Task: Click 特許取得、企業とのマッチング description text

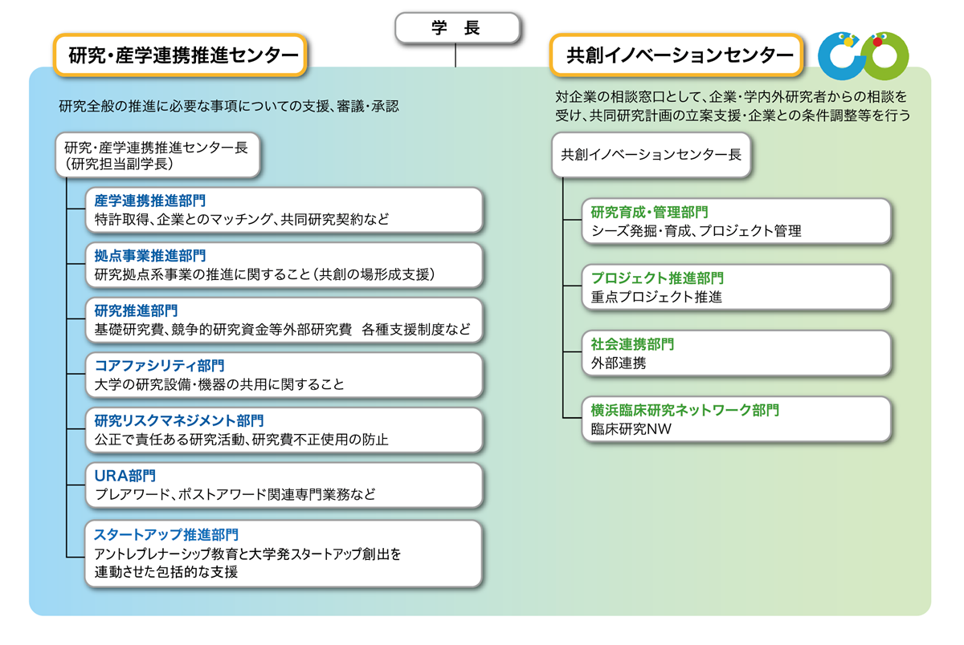Action: (242, 219)
